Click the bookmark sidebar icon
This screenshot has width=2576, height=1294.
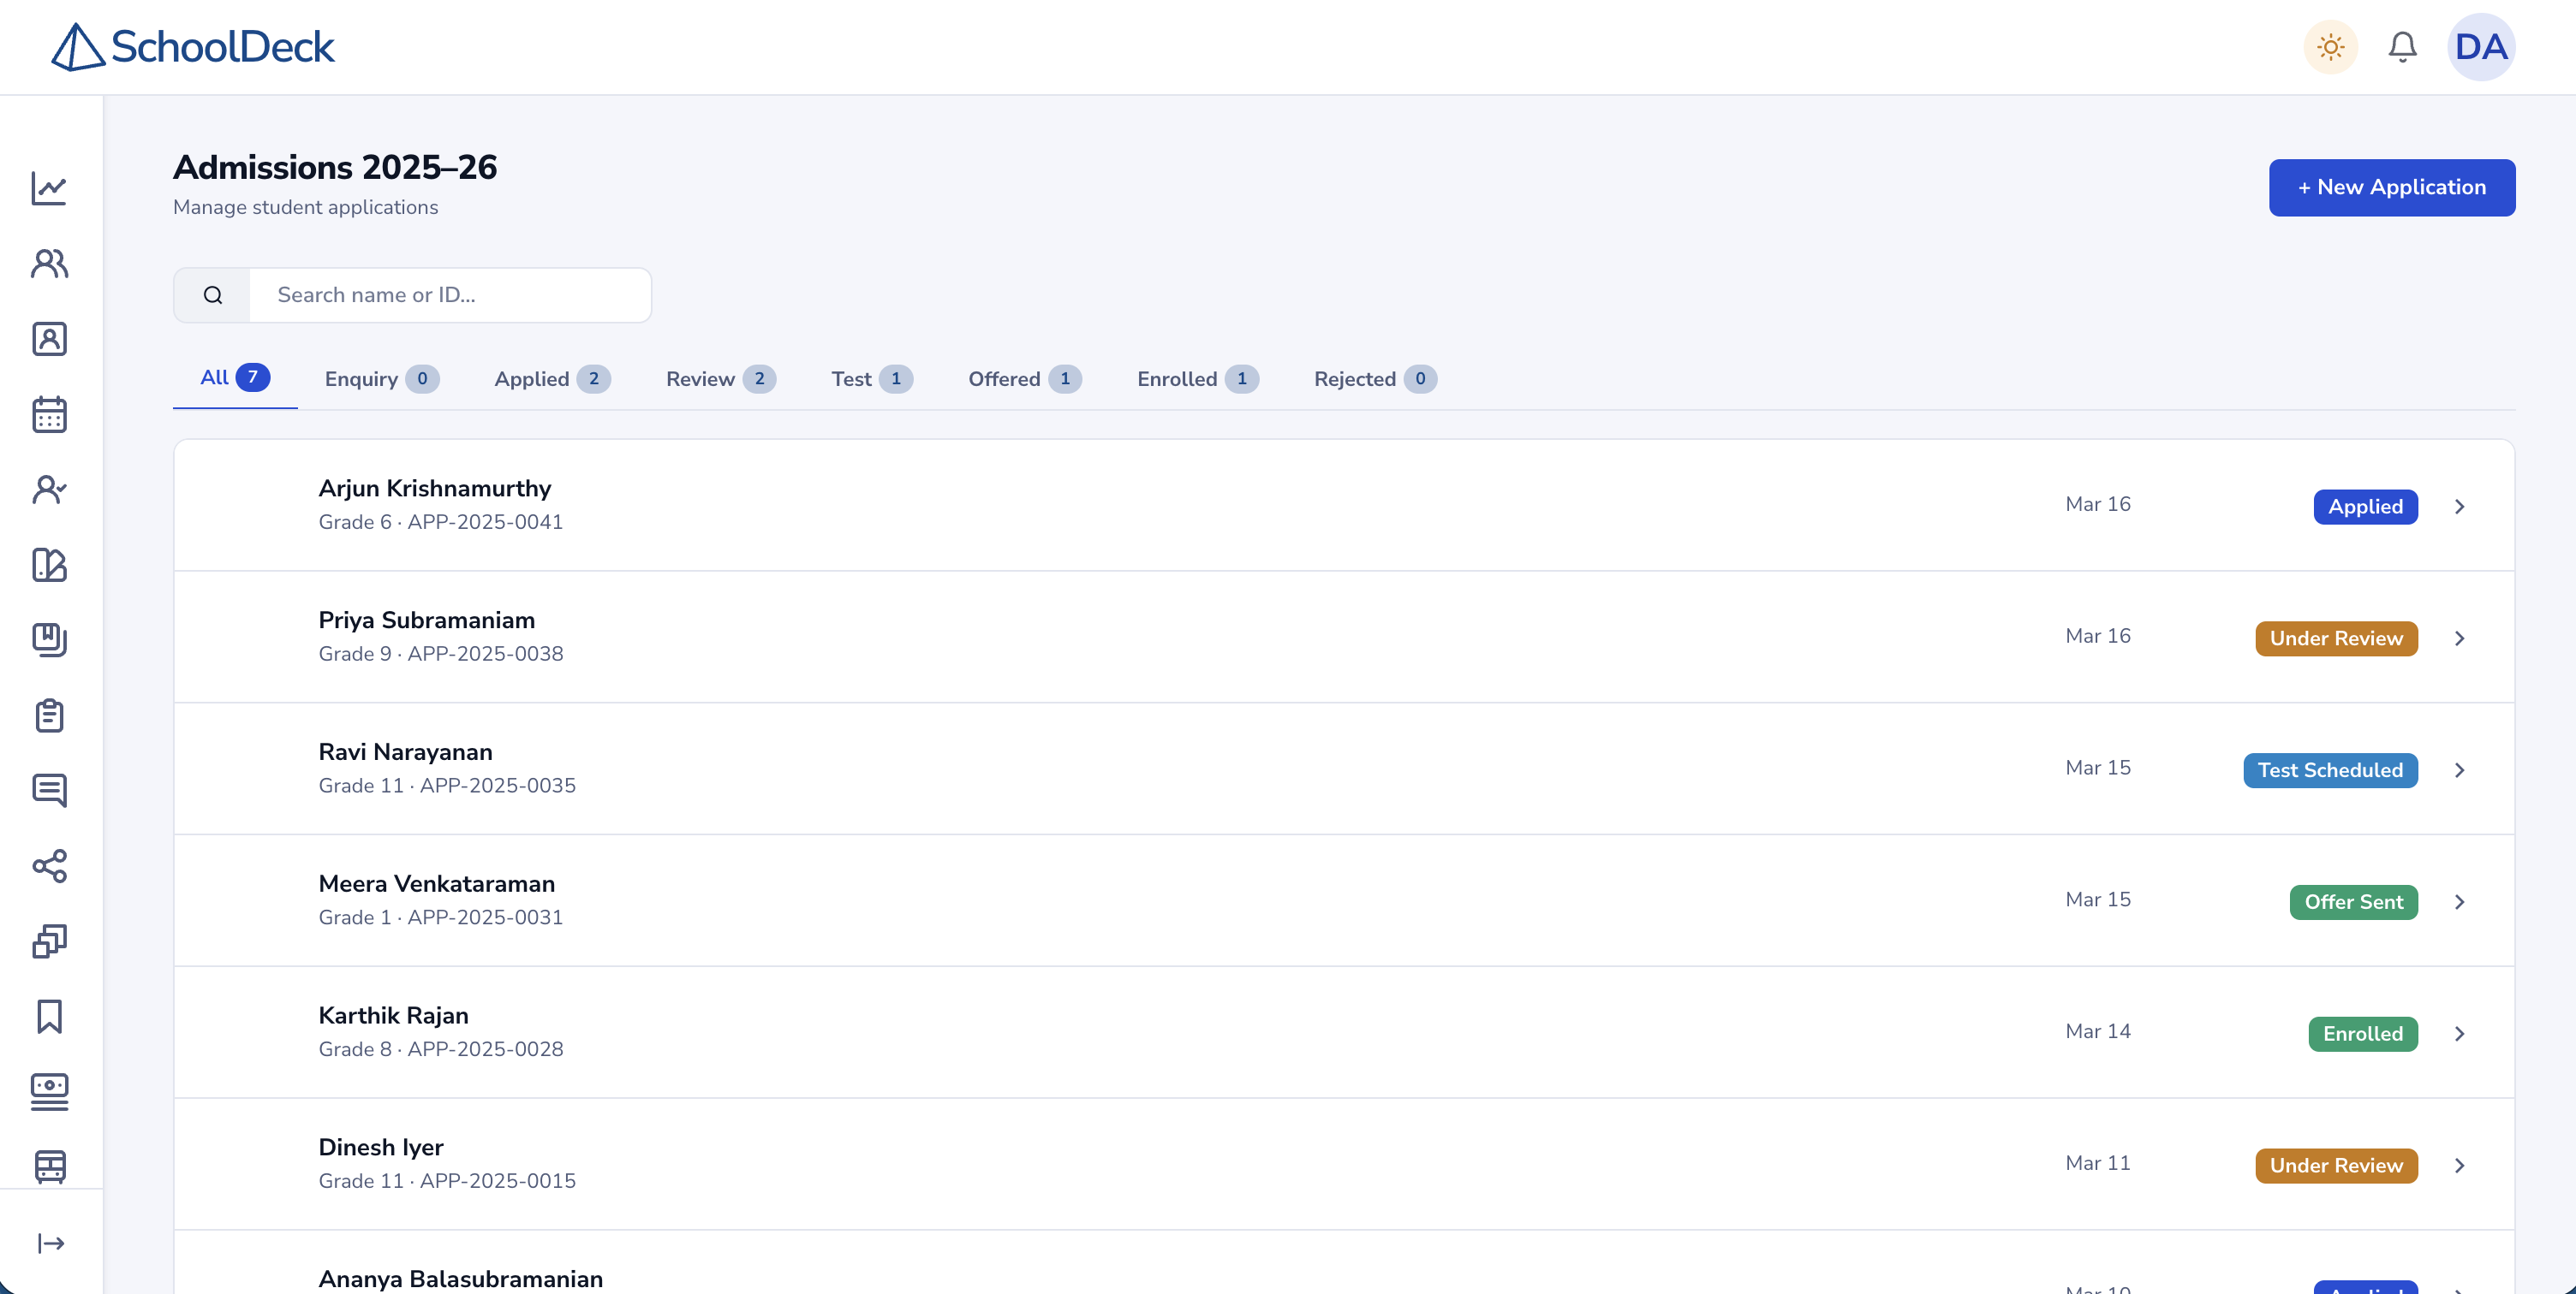click(x=49, y=1016)
